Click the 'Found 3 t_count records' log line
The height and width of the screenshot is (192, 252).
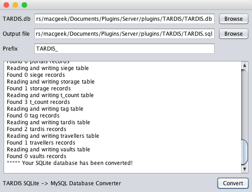click(x=38, y=102)
